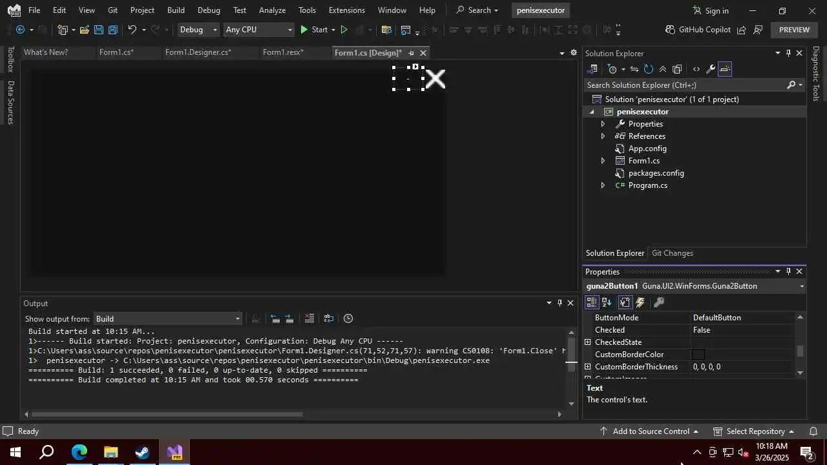Collapse all nodes in Solution Explorer

pos(663,69)
